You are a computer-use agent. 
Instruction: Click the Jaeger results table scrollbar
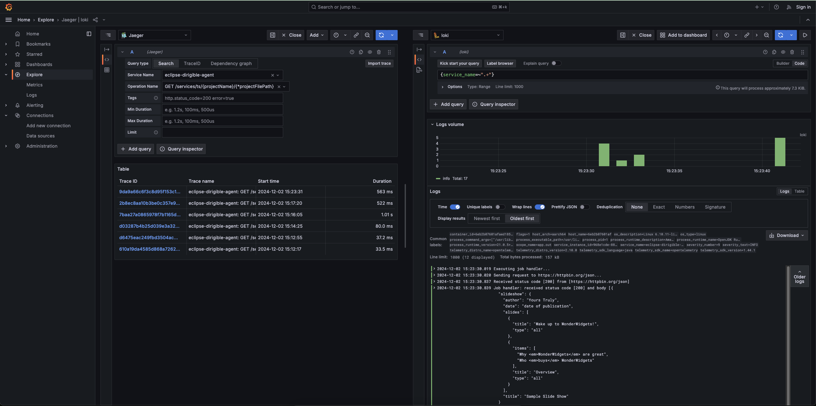point(405,216)
